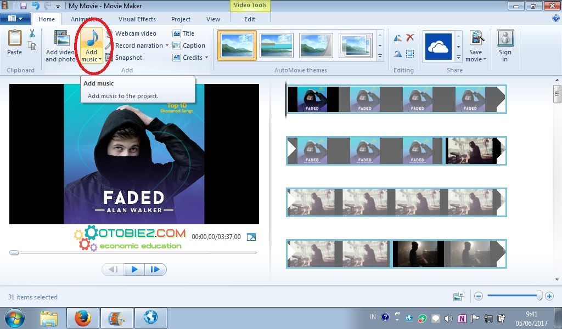
Task: Click the OneNote tray icon
Action: [x=462, y=318]
